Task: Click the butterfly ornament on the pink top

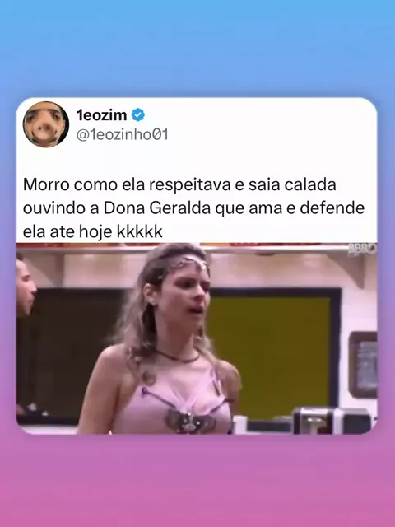Action: (x=190, y=421)
